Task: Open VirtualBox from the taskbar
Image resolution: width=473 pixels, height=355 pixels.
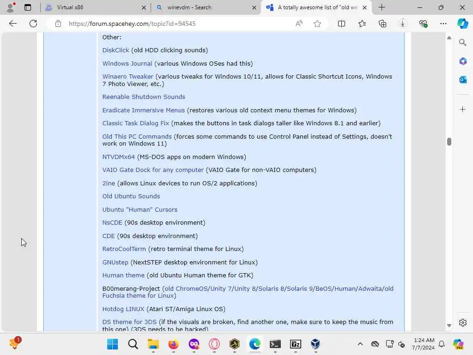Action: (x=315, y=344)
